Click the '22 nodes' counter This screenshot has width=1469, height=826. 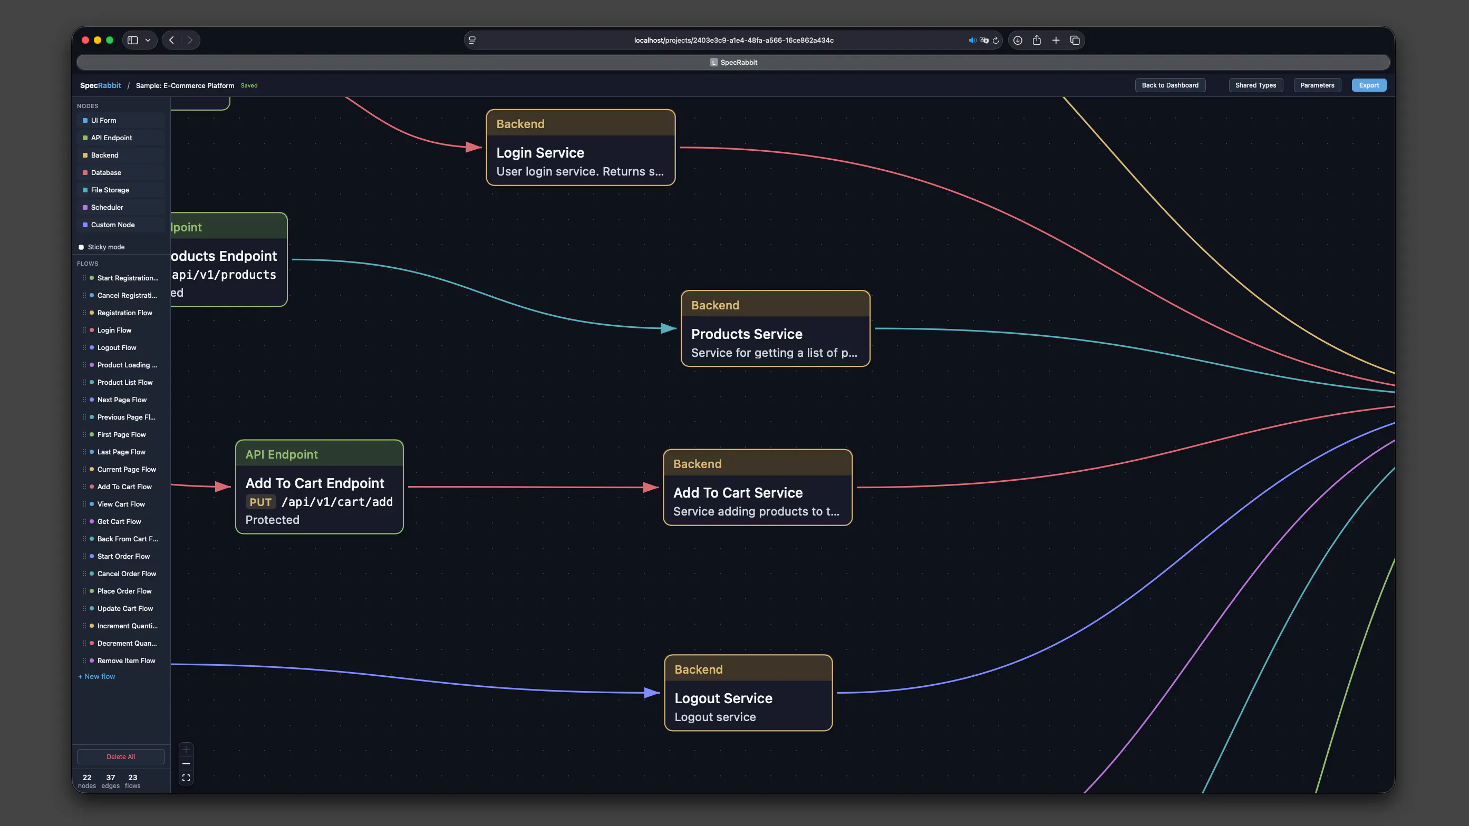coord(86,781)
